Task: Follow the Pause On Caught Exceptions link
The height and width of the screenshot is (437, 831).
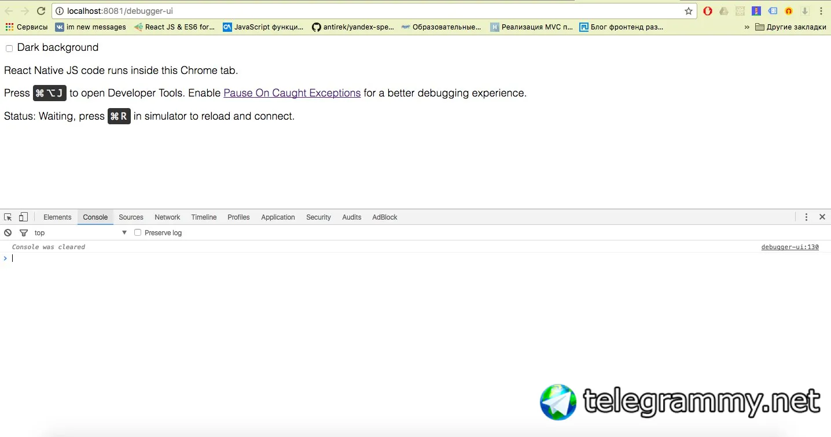Action: [x=292, y=93]
